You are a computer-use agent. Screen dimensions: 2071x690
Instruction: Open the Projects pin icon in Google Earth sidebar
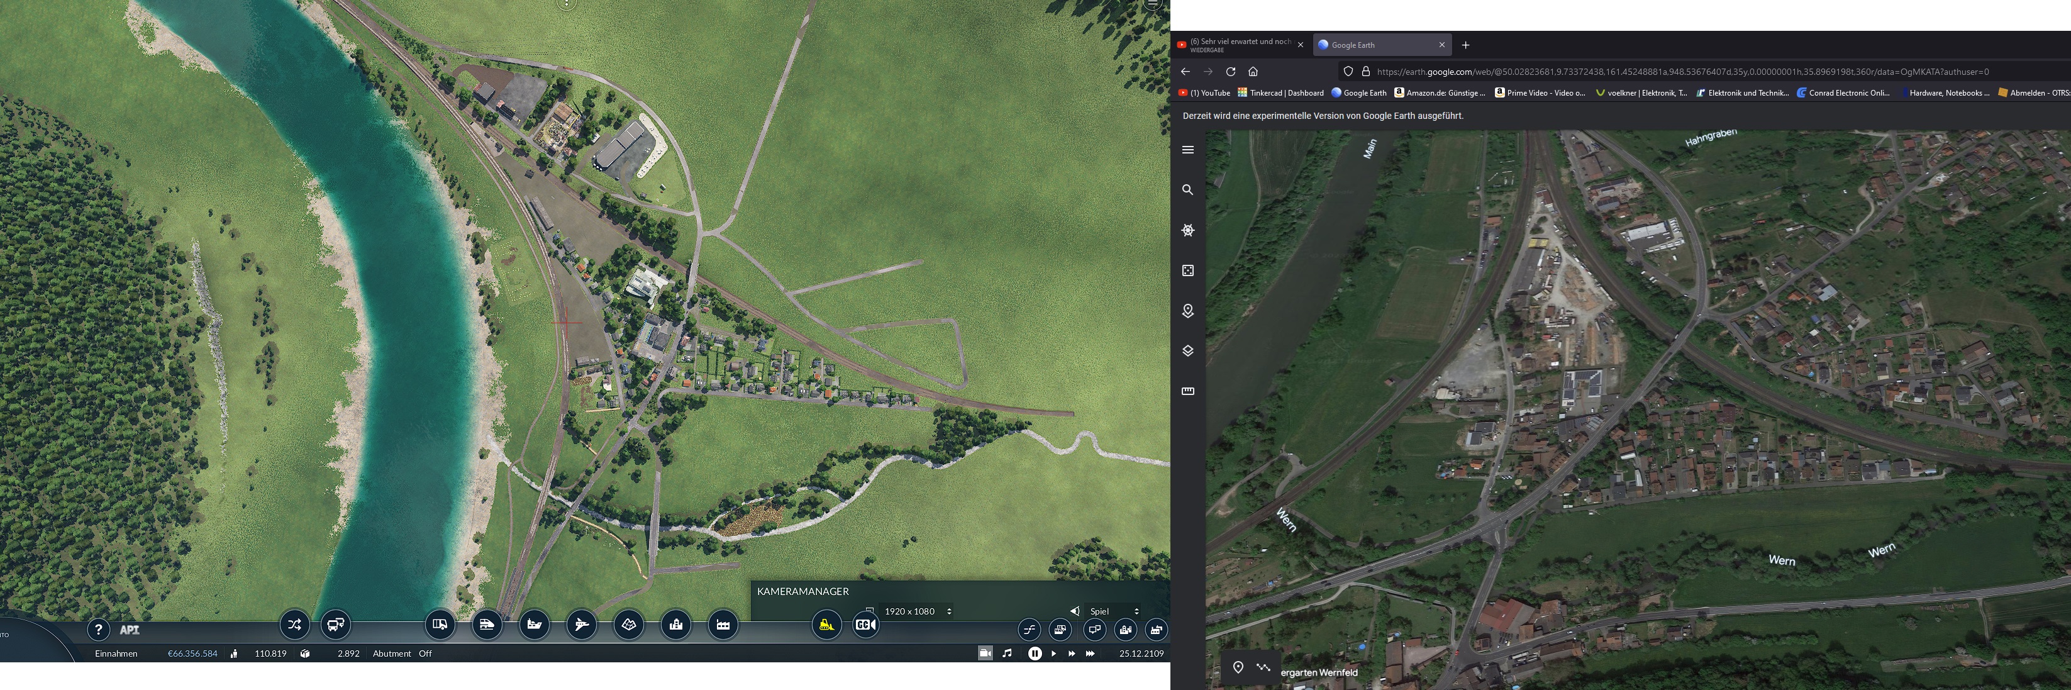pyautogui.click(x=1188, y=311)
